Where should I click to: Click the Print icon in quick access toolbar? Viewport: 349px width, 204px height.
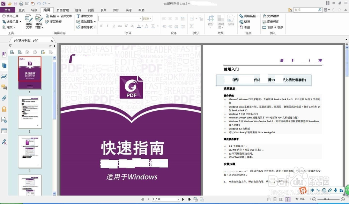click(x=21, y=3)
